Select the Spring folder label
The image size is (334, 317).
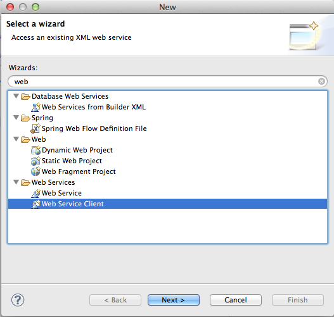click(42, 118)
